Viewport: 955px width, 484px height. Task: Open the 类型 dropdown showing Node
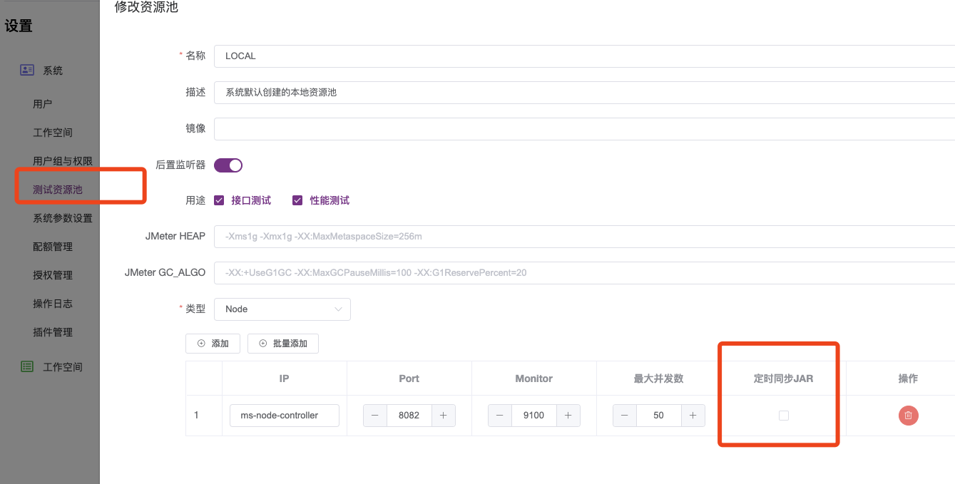[282, 309]
